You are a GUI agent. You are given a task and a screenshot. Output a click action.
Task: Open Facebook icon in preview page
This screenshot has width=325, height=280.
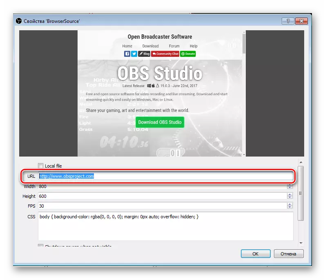[127, 54]
